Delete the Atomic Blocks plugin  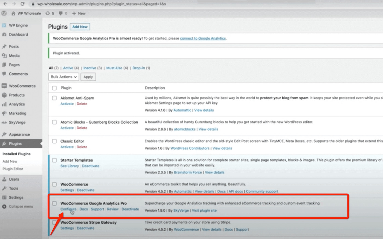coord(82,128)
